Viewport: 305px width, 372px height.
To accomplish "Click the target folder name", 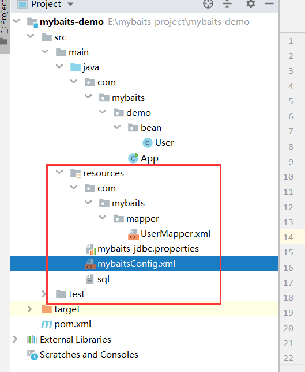I will (67, 309).
